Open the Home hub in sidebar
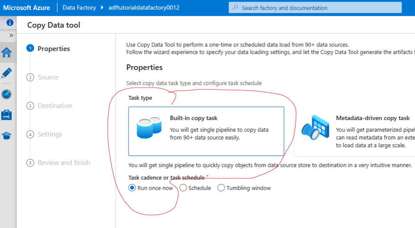 pos(6,52)
